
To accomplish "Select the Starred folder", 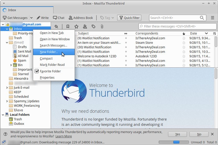I will [23, 74].
